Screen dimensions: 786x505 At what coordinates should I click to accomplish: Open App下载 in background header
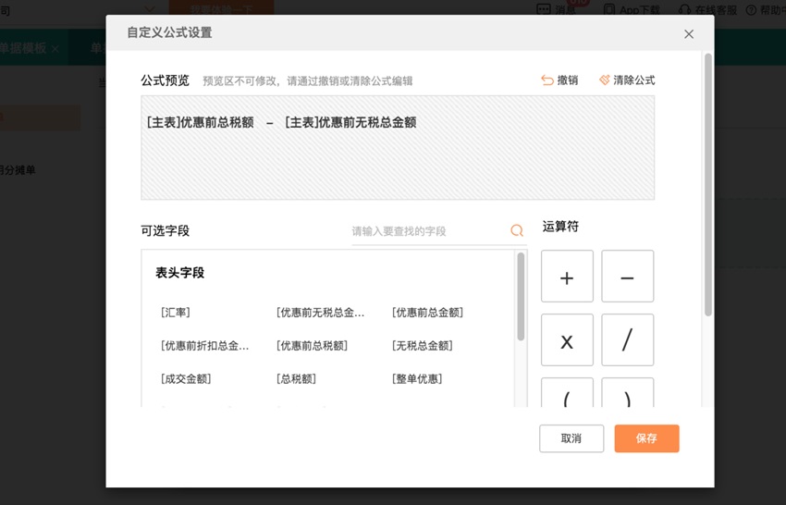pyautogui.click(x=632, y=9)
